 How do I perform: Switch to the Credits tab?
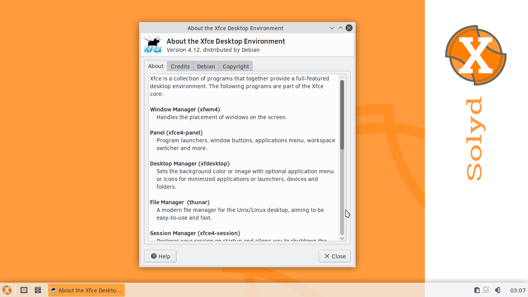(180, 67)
